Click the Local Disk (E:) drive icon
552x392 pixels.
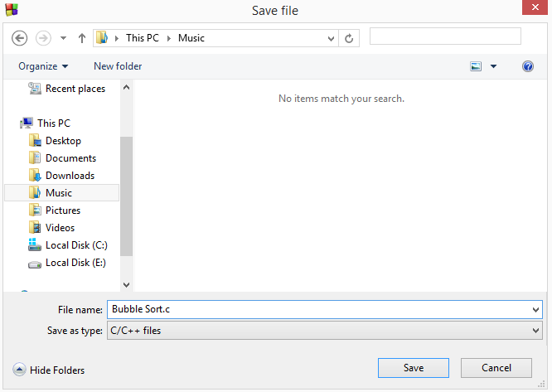35,264
